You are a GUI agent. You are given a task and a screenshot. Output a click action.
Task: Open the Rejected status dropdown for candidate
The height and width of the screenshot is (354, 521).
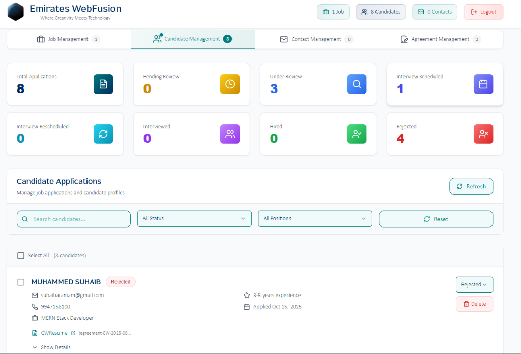tap(474, 285)
